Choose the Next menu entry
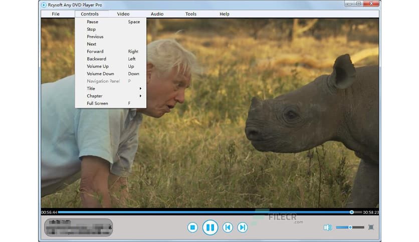Image resolution: width=419 pixels, height=242 pixels. [x=111, y=44]
